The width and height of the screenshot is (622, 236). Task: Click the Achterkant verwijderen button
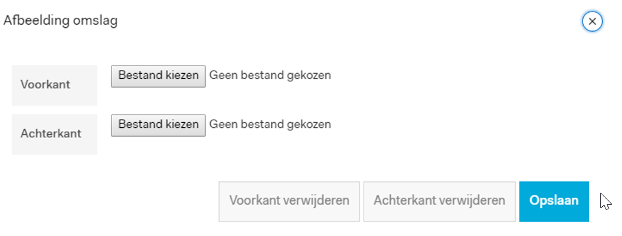coord(439,202)
